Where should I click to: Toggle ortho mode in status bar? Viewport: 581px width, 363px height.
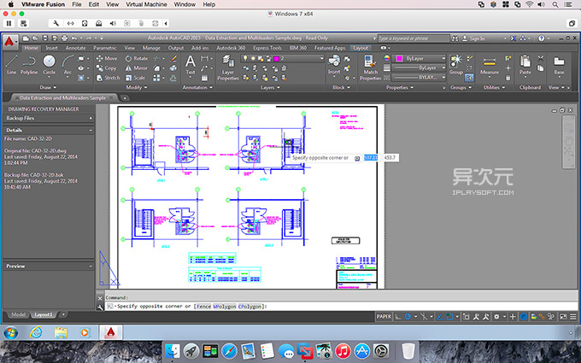click(x=397, y=317)
